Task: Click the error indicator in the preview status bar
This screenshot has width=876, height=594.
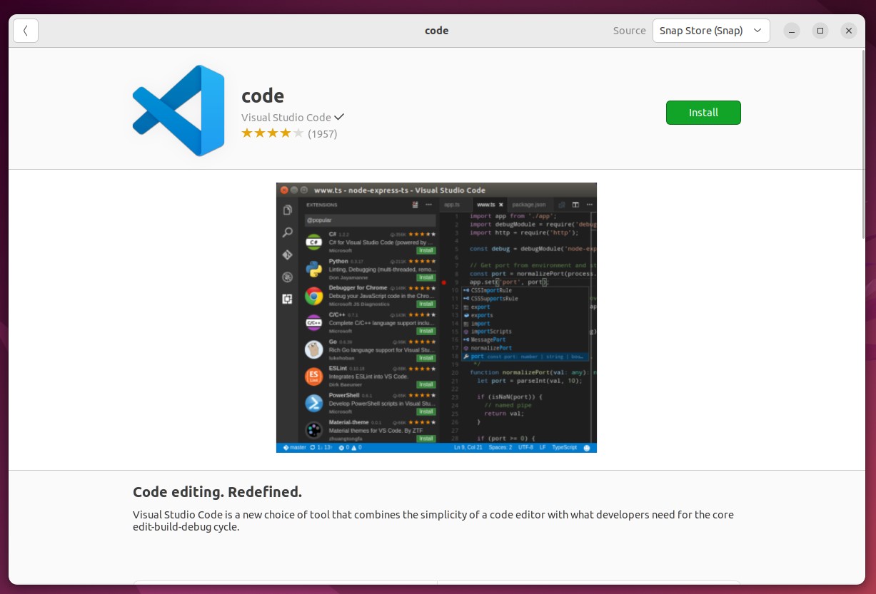Action: pyautogui.click(x=341, y=447)
